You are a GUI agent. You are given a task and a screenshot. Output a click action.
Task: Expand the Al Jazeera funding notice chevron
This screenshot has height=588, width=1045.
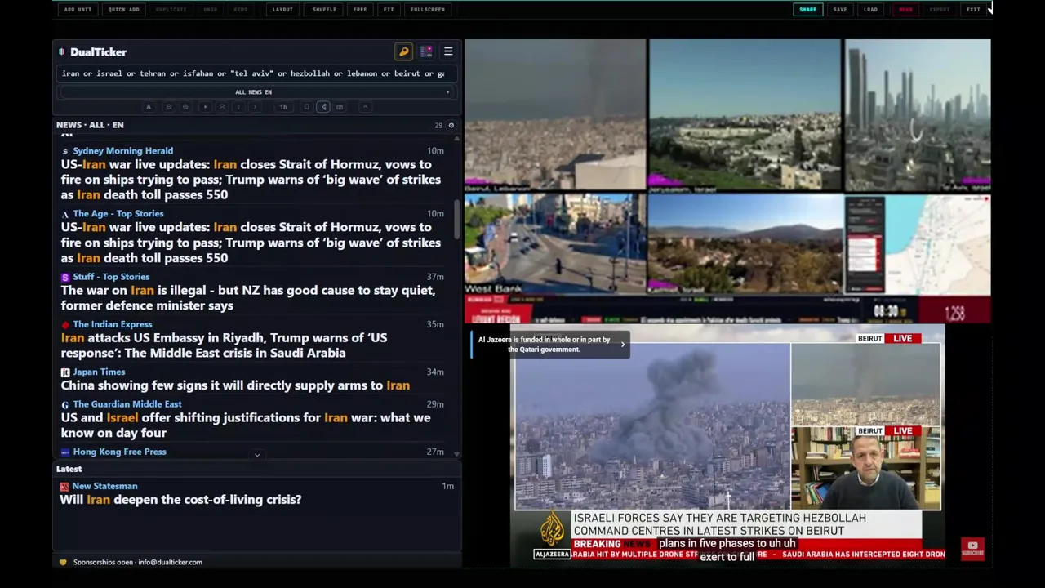(623, 345)
